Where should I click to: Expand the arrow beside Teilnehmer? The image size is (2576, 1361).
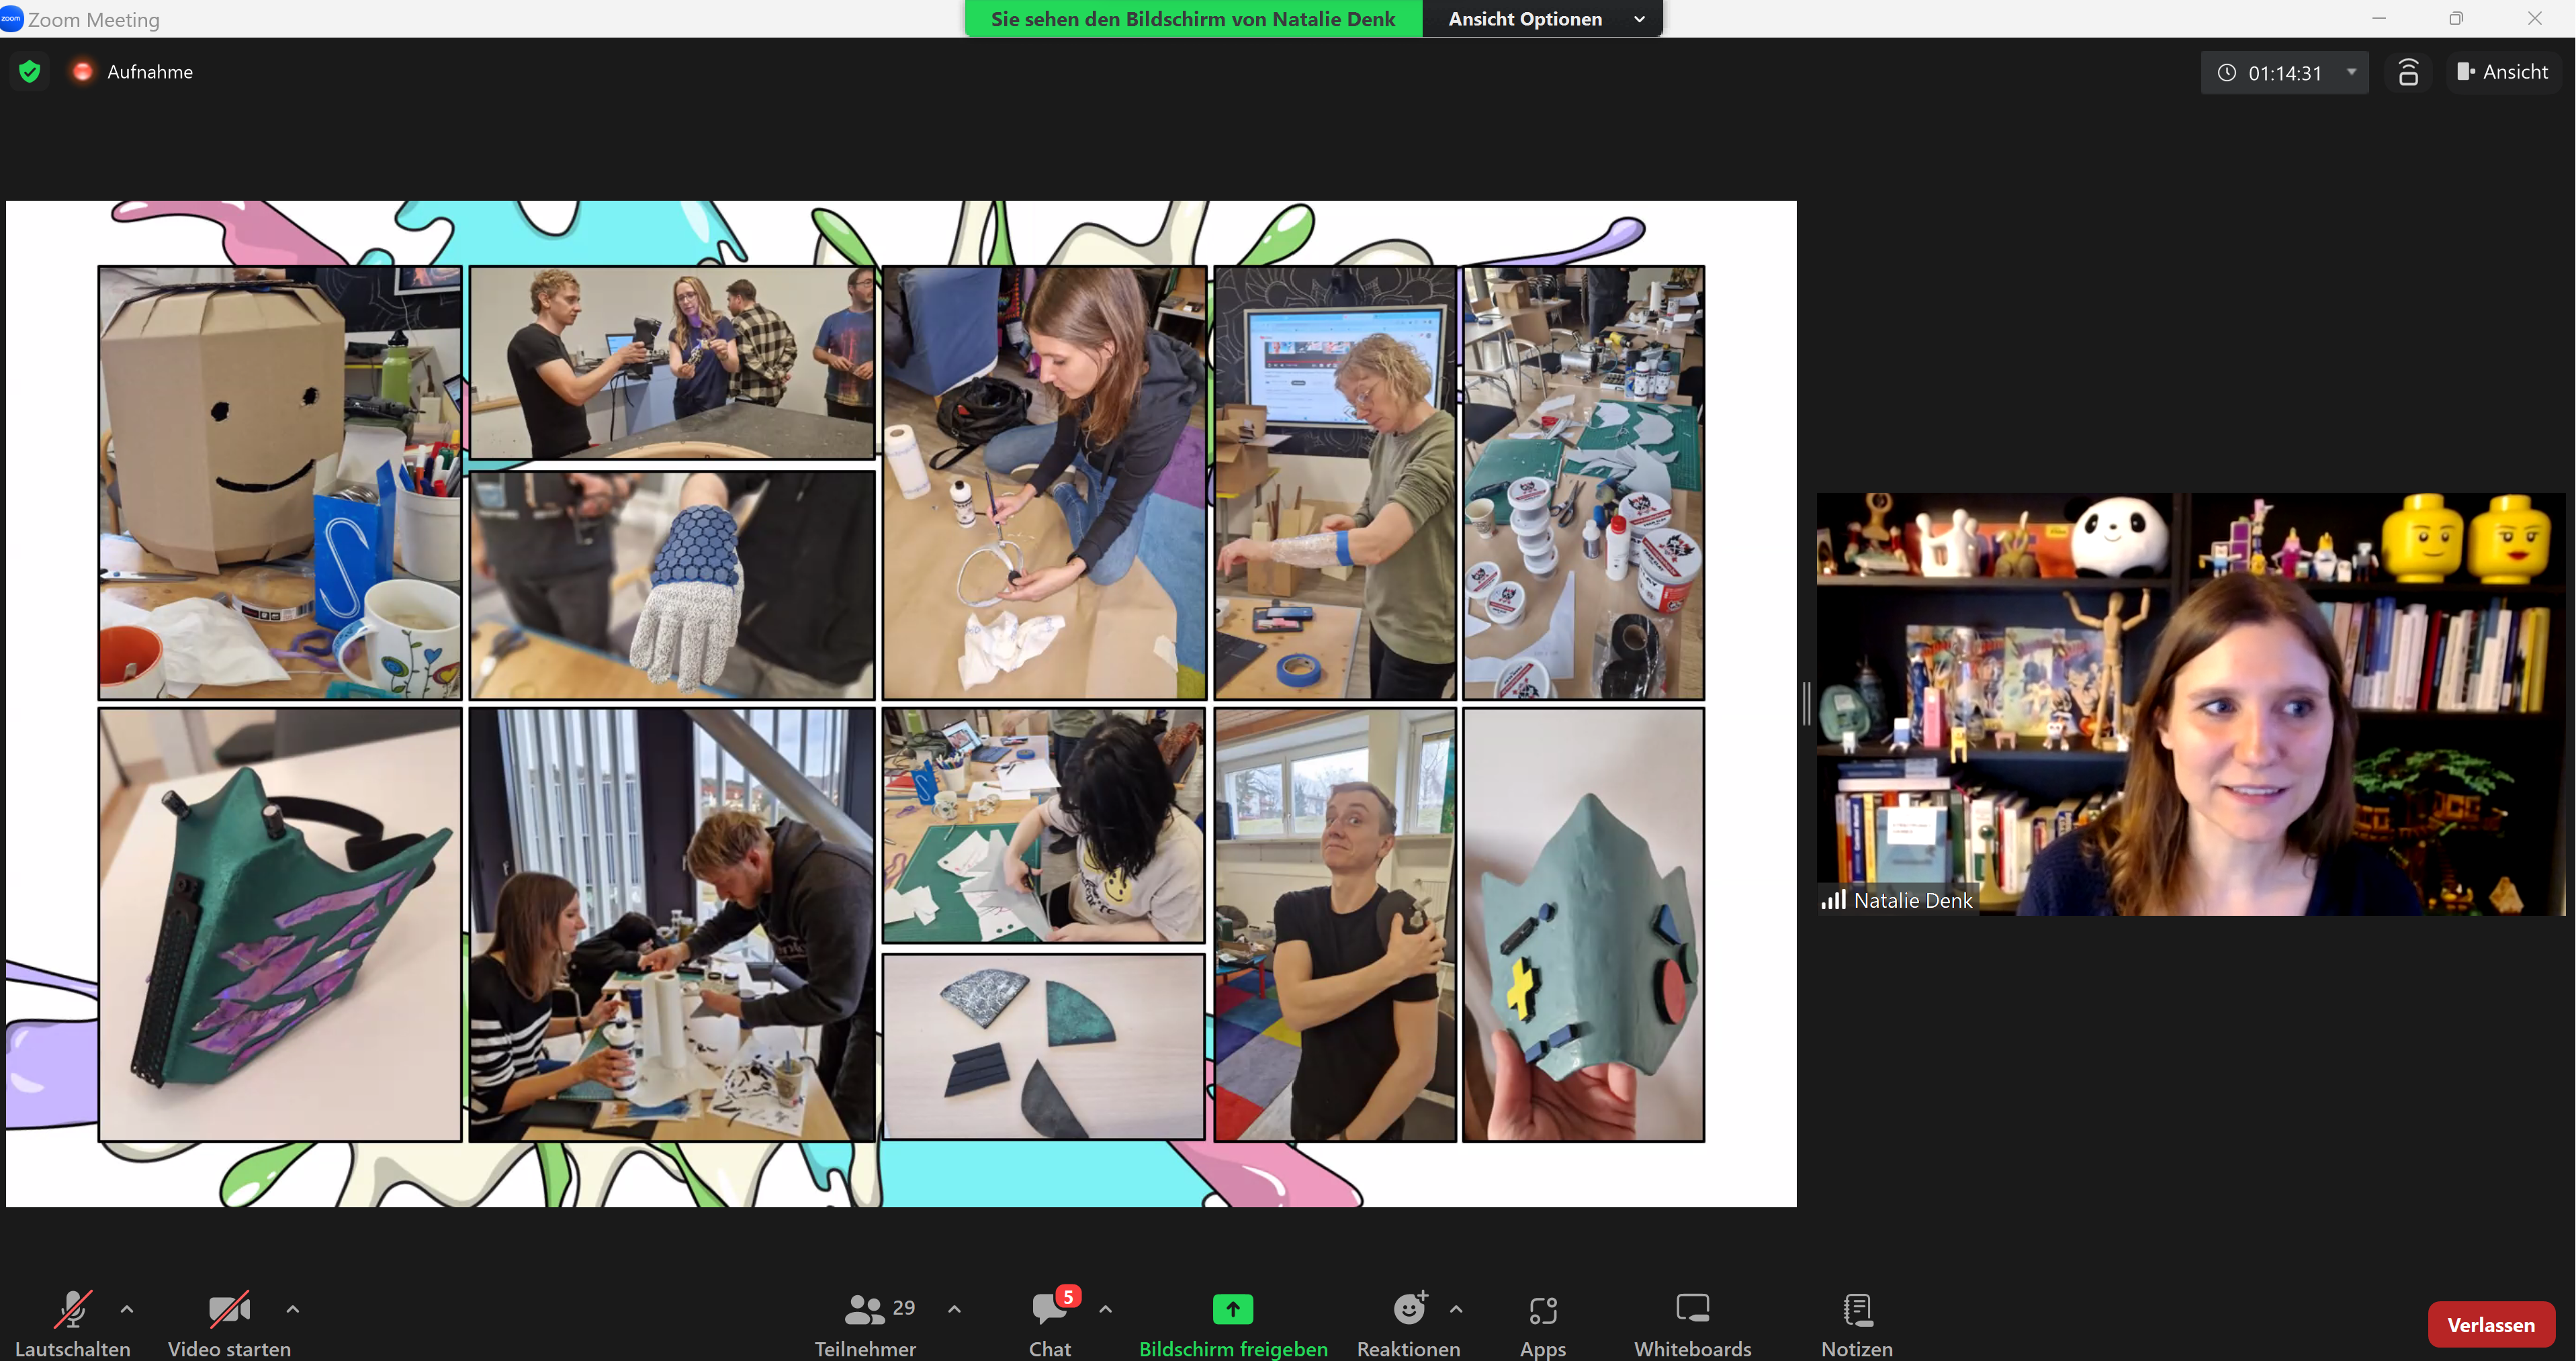(955, 1309)
